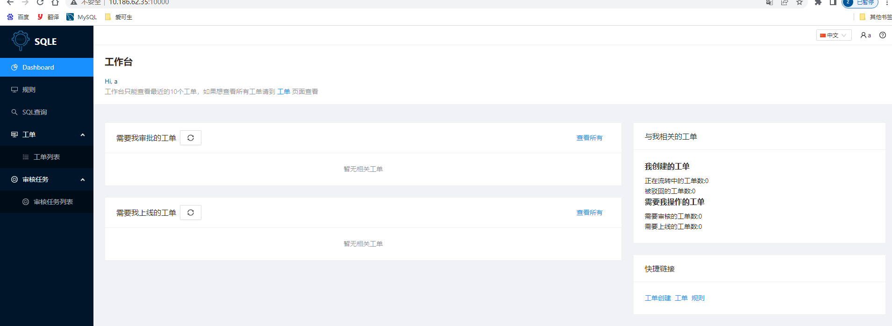Click the SQL查询 magnifier icon
This screenshot has width=892, height=326.
point(14,112)
